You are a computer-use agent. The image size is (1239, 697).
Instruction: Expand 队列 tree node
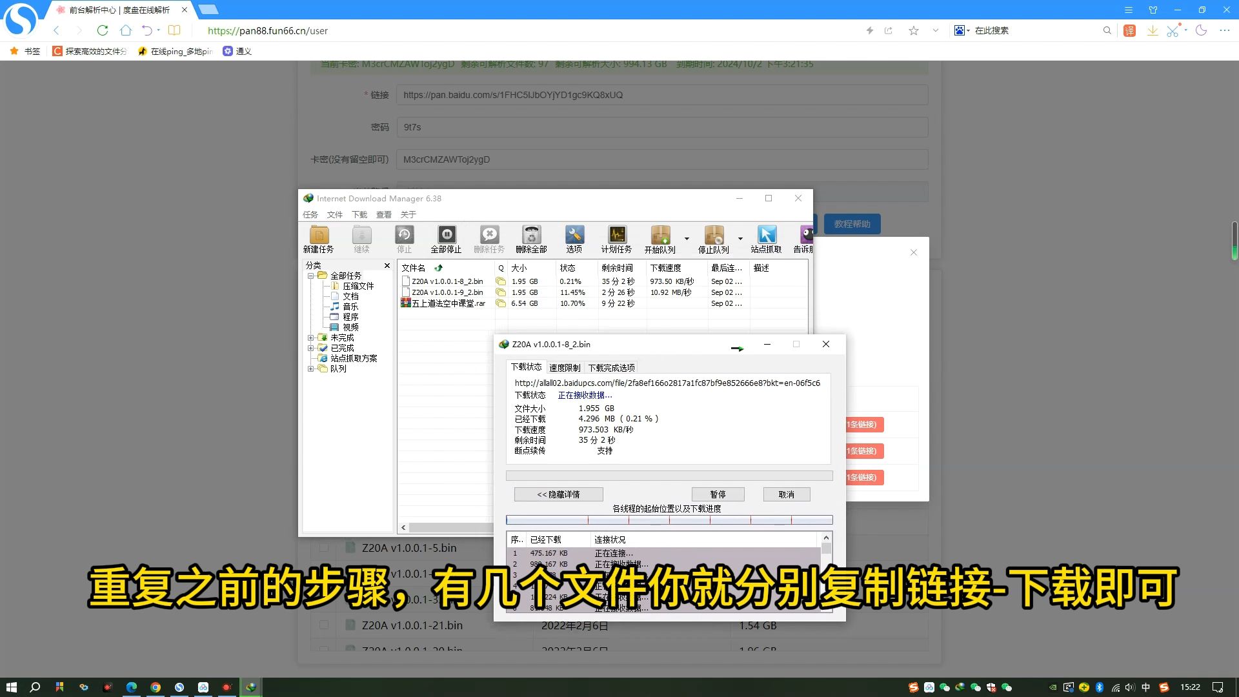point(310,369)
